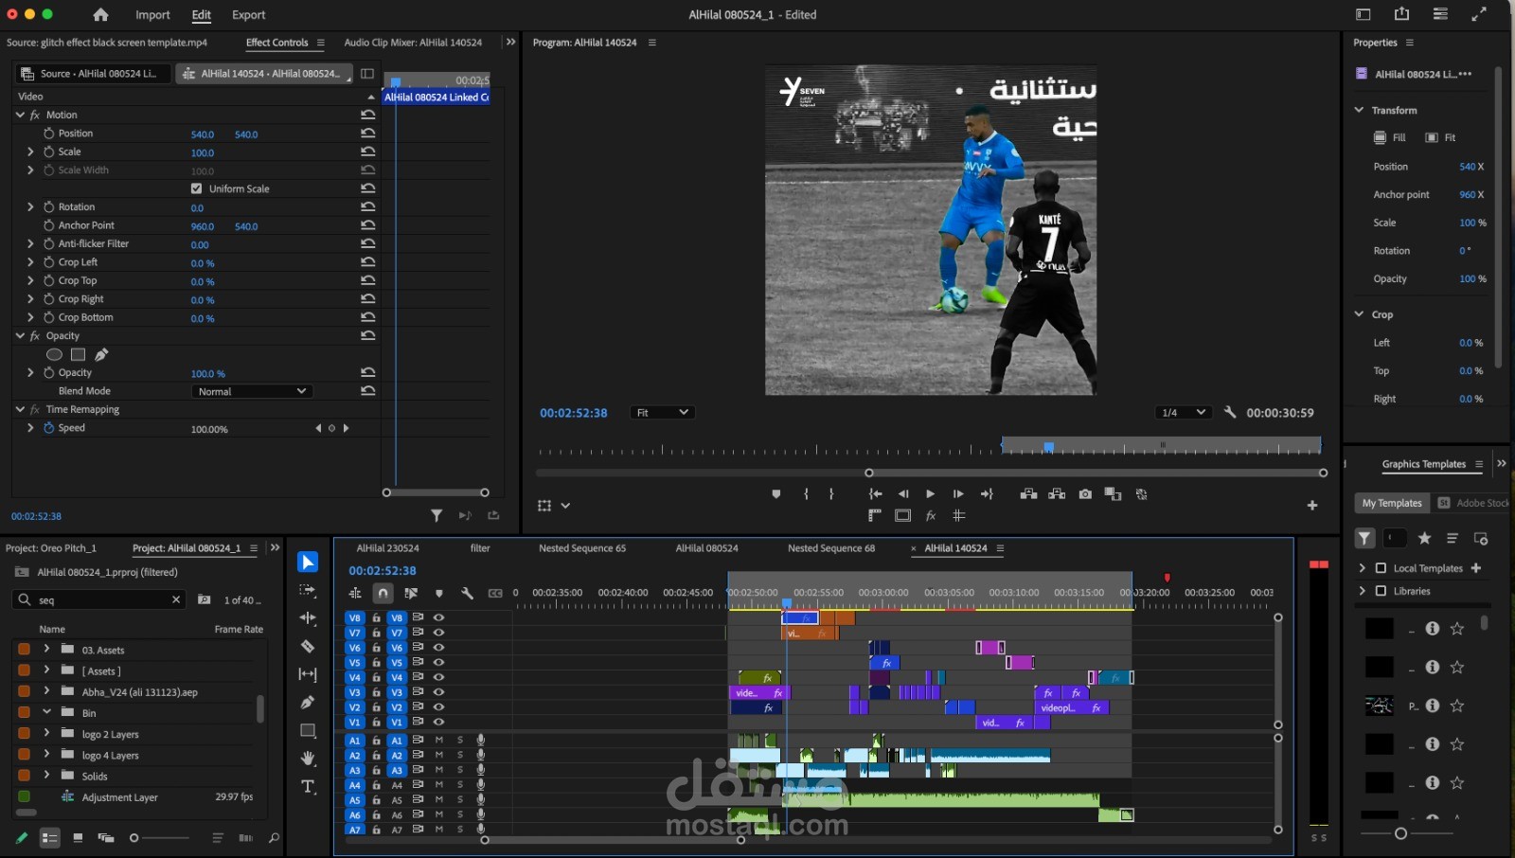Viewport: 1515px width, 858px height.
Task: Check the Libraries checkbox
Action: click(1381, 591)
